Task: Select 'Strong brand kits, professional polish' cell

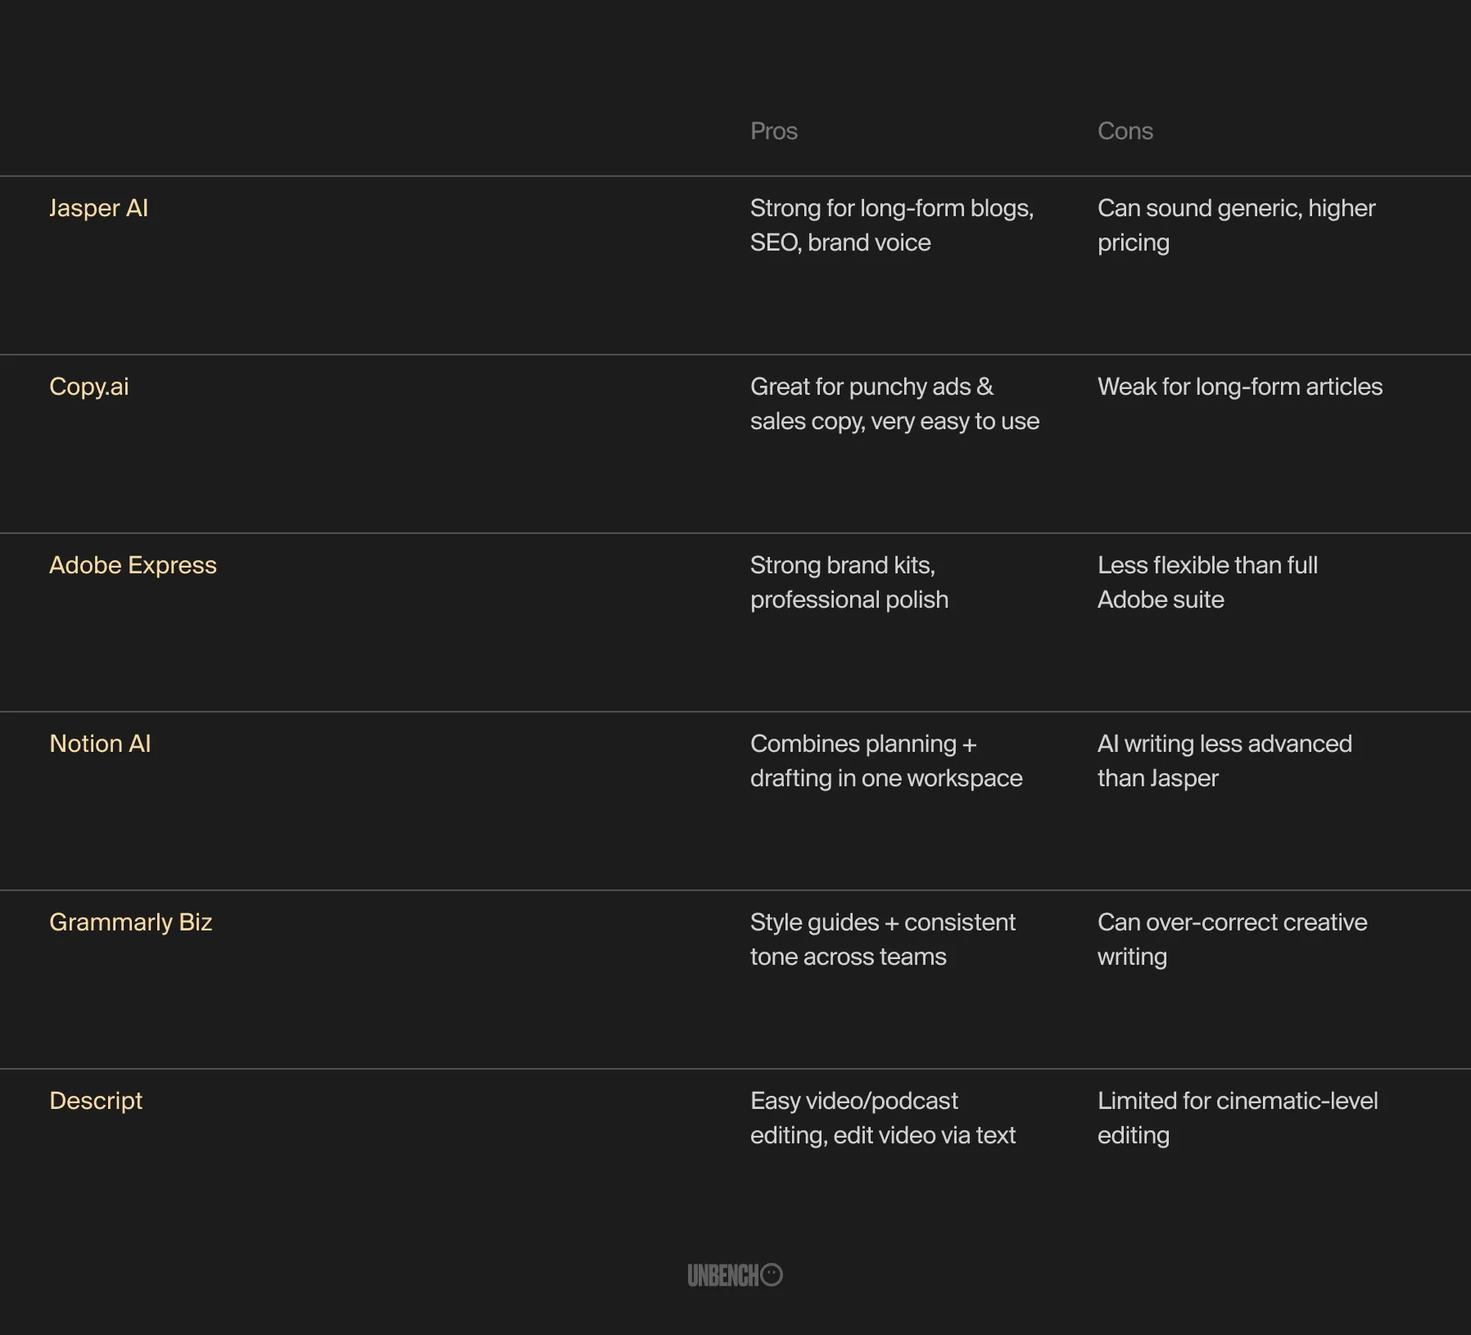Action: coord(849,582)
